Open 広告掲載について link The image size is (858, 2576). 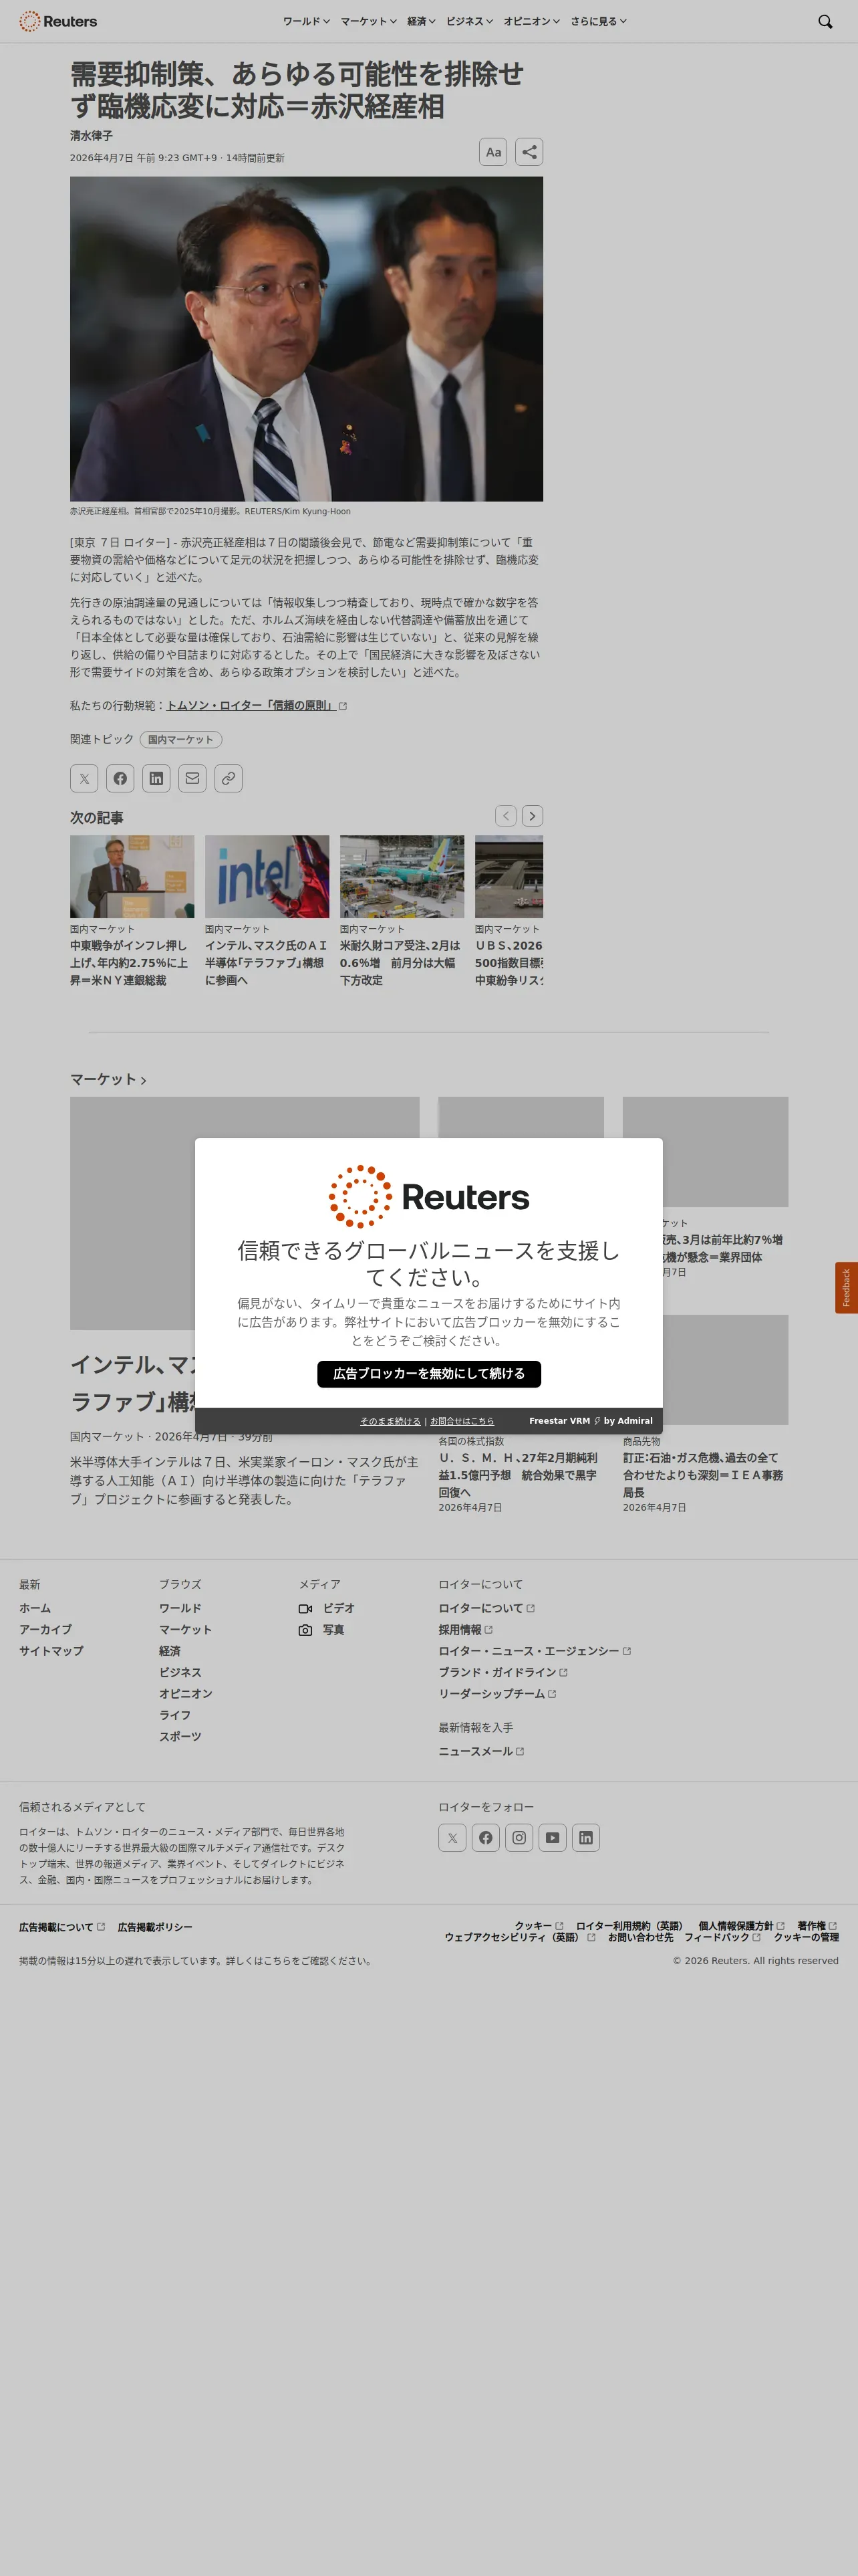click(x=62, y=1927)
